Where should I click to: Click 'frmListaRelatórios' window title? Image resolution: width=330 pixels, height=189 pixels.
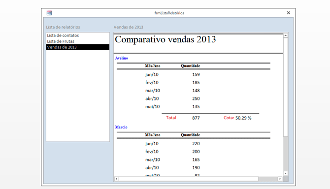tap(169, 13)
